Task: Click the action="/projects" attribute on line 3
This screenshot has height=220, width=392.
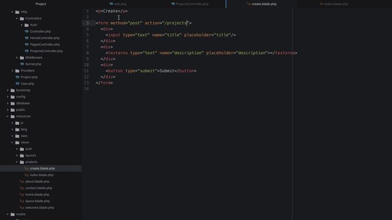Action: click(x=167, y=23)
